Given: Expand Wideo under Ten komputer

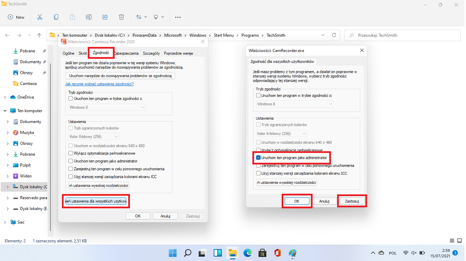Looking at the screenshot, I should pos(8,176).
